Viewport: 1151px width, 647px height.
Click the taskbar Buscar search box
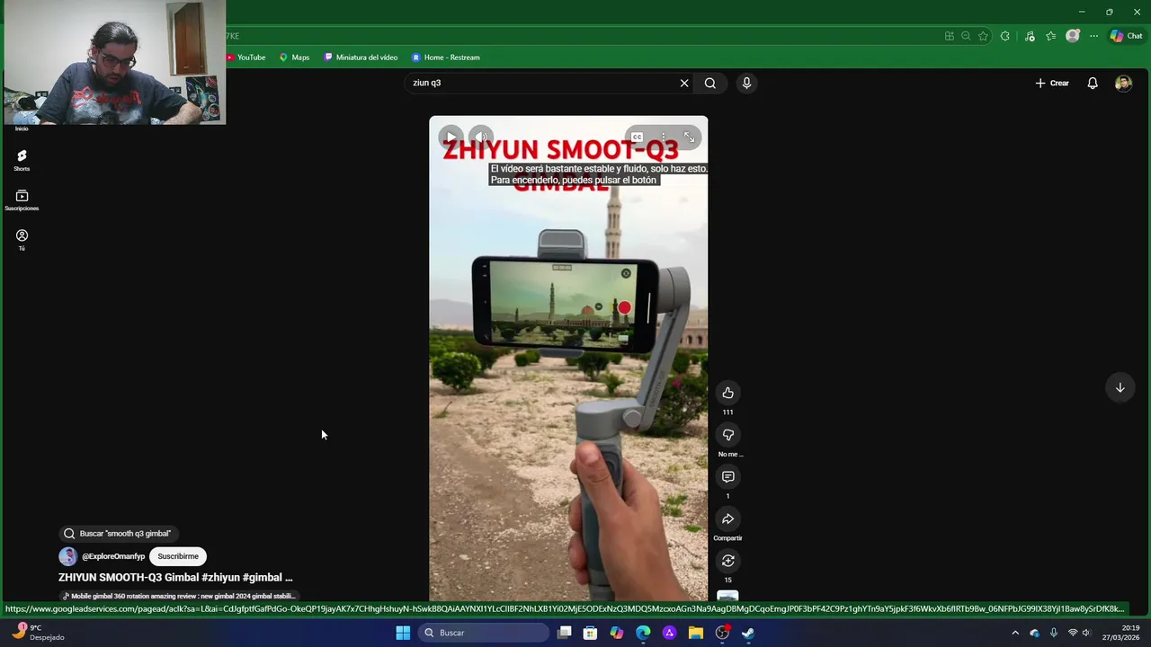click(485, 633)
